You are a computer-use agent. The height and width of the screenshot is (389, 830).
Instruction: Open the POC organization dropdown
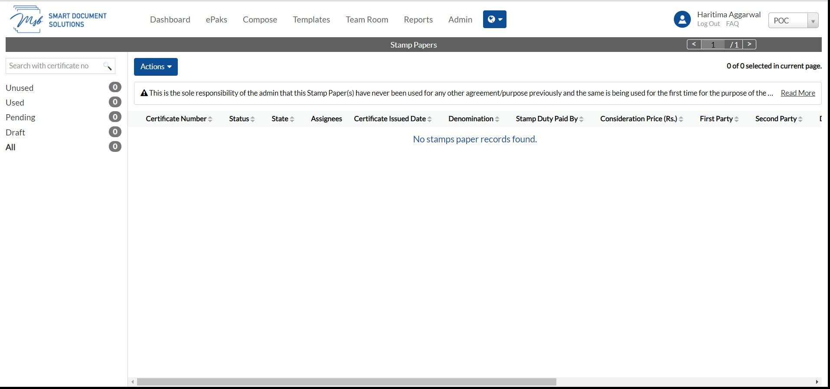coord(793,20)
